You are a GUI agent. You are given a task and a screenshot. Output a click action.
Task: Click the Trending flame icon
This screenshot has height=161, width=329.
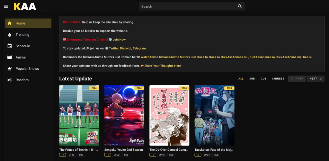(x=9, y=35)
